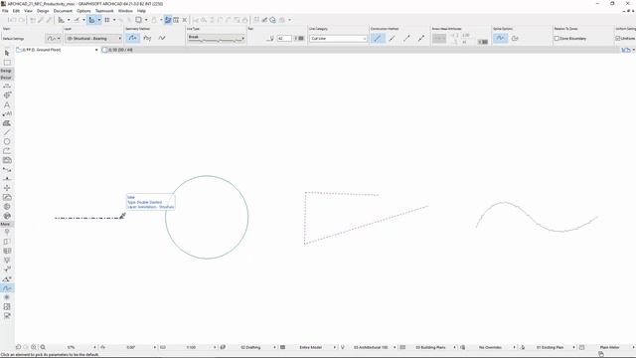Viewport: 636px width, 358px height.
Task: Open the Cut Line category dropdown
Action: pyautogui.click(x=338, y=38)
